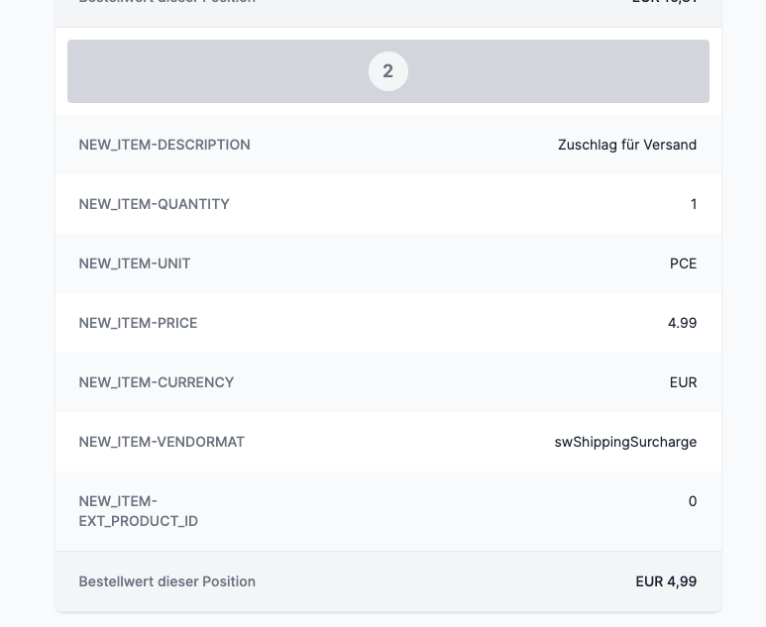This screenshot has height=627, width=766.
Task: Click the total EUR 4,99 amount
Action: (666, 581)
